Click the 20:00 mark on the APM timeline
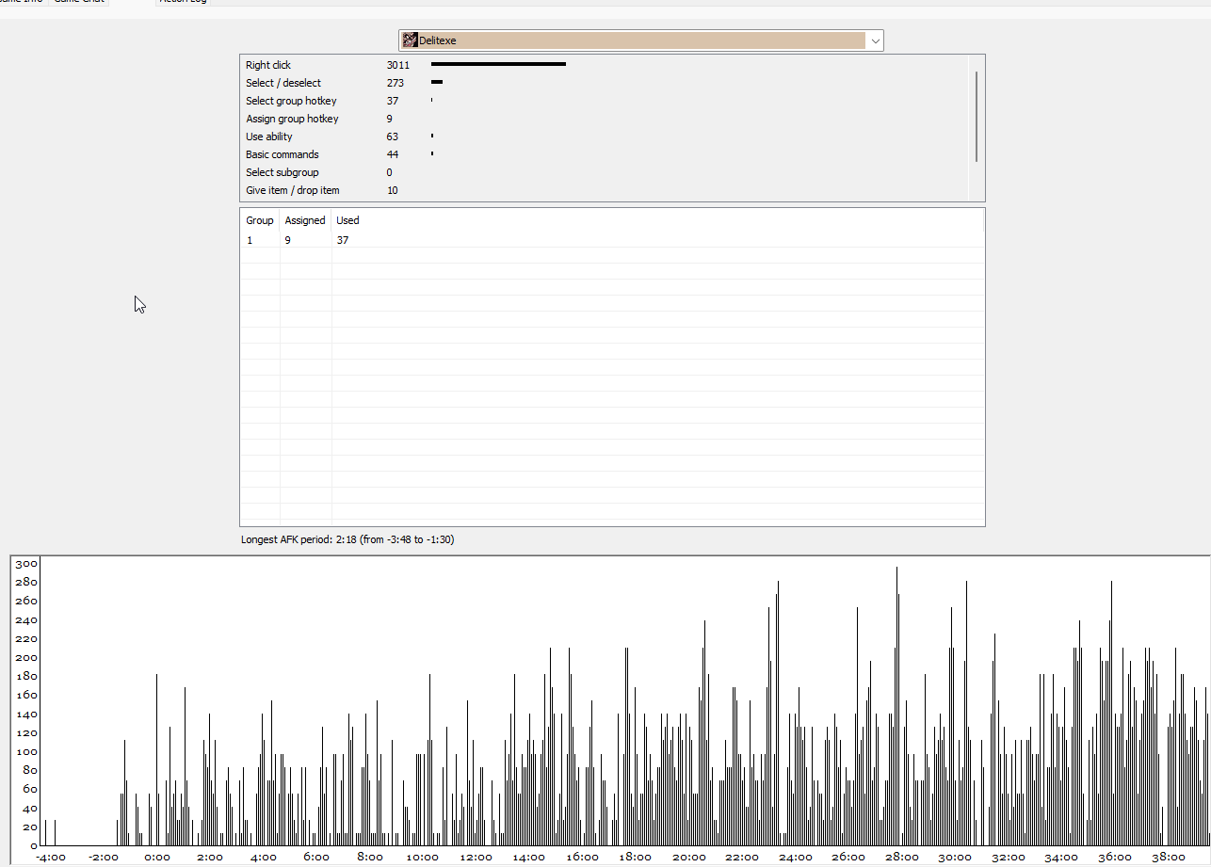Viewport: 1211px width, 867px height. 690,858
